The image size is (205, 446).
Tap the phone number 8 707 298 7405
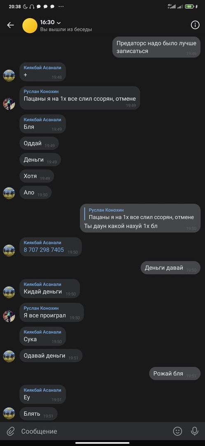[x=44, y=250]
